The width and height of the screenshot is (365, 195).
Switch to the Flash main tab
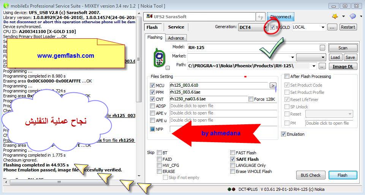click(x=152, y=27)
